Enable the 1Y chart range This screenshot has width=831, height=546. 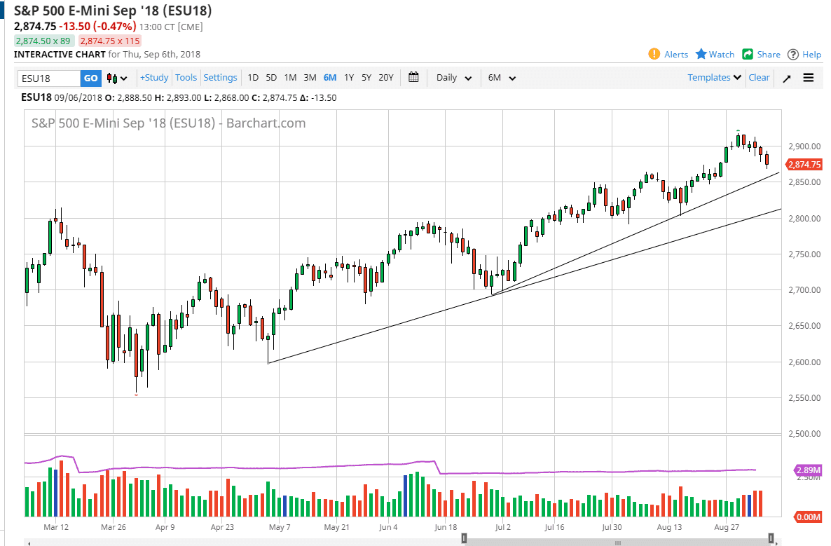coord(349,78)
